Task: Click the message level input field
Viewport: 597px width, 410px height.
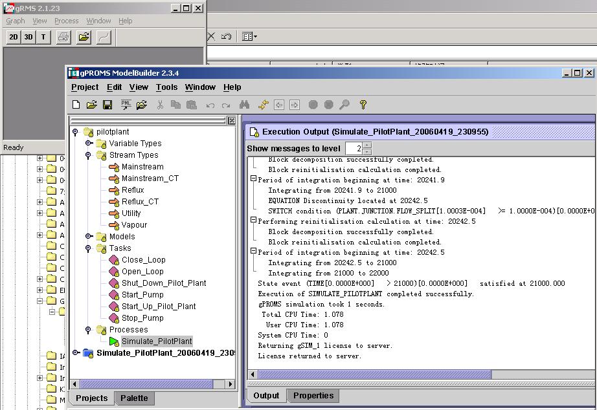Action: click(x=354, y=148)
